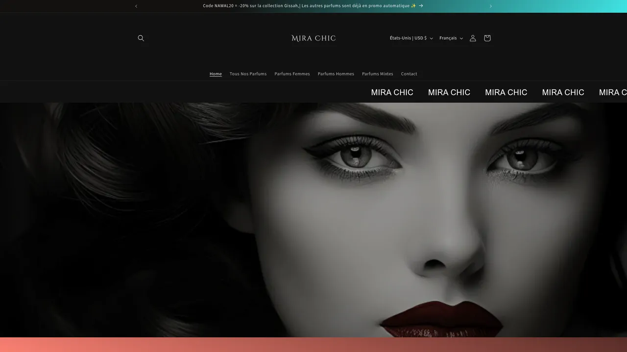Viewport: 627px width, 352px height.
Task: Show next announcement with right arrow
Action: pos(491,6)
